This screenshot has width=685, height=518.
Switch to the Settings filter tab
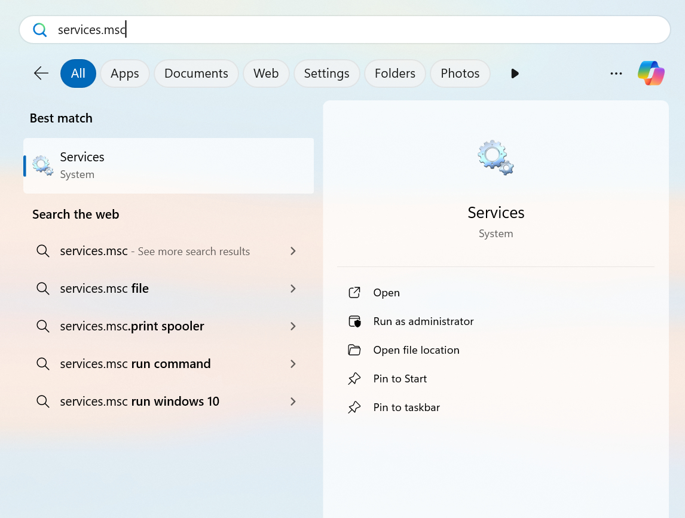click(326, 73)
